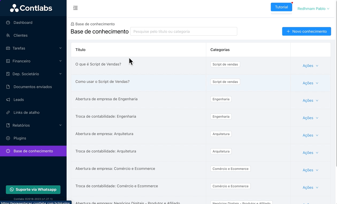The height and width of the screenshot is (204, 337).
Task: Open the Redhmam Pablo user menu
Action: pyautogui.click(x=313, y=9)
